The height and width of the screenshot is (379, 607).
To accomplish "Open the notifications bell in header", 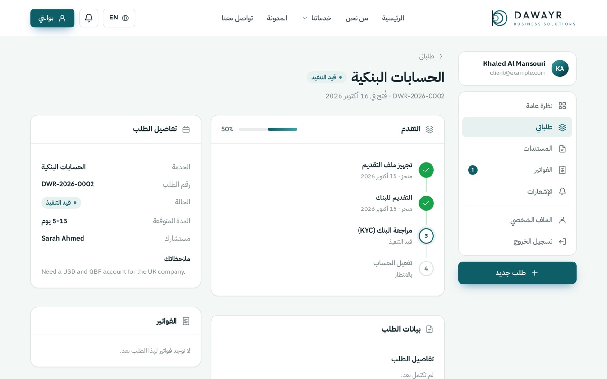I will tap(89, 18).
